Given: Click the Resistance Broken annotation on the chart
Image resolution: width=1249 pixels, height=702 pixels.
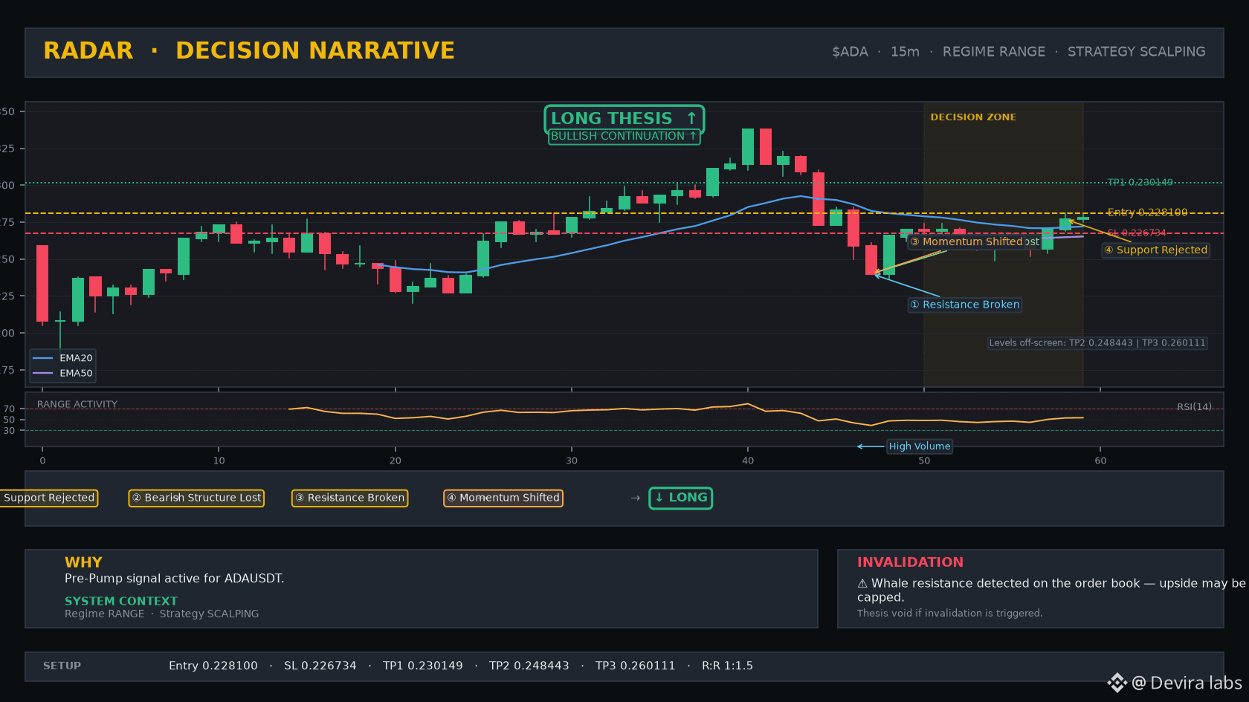Looking at the screenshot, I should (x=965, y=305).
